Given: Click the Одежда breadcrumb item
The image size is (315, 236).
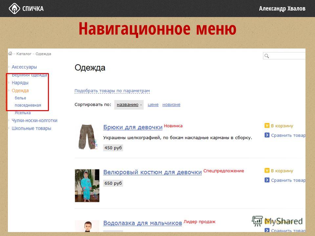Looking at the screenshot, I should click(x=43, y=54).
